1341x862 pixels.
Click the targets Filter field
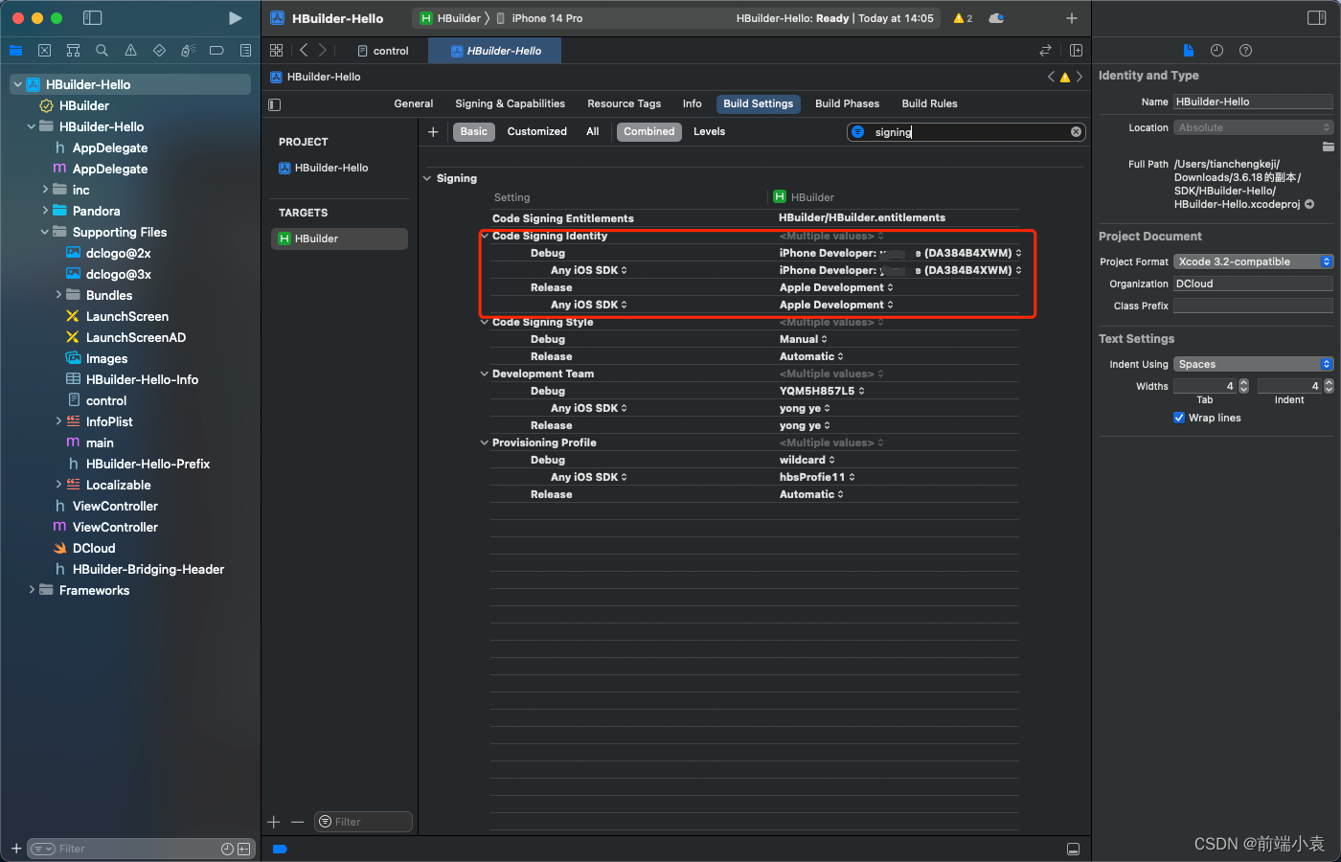tap(363, 822)
